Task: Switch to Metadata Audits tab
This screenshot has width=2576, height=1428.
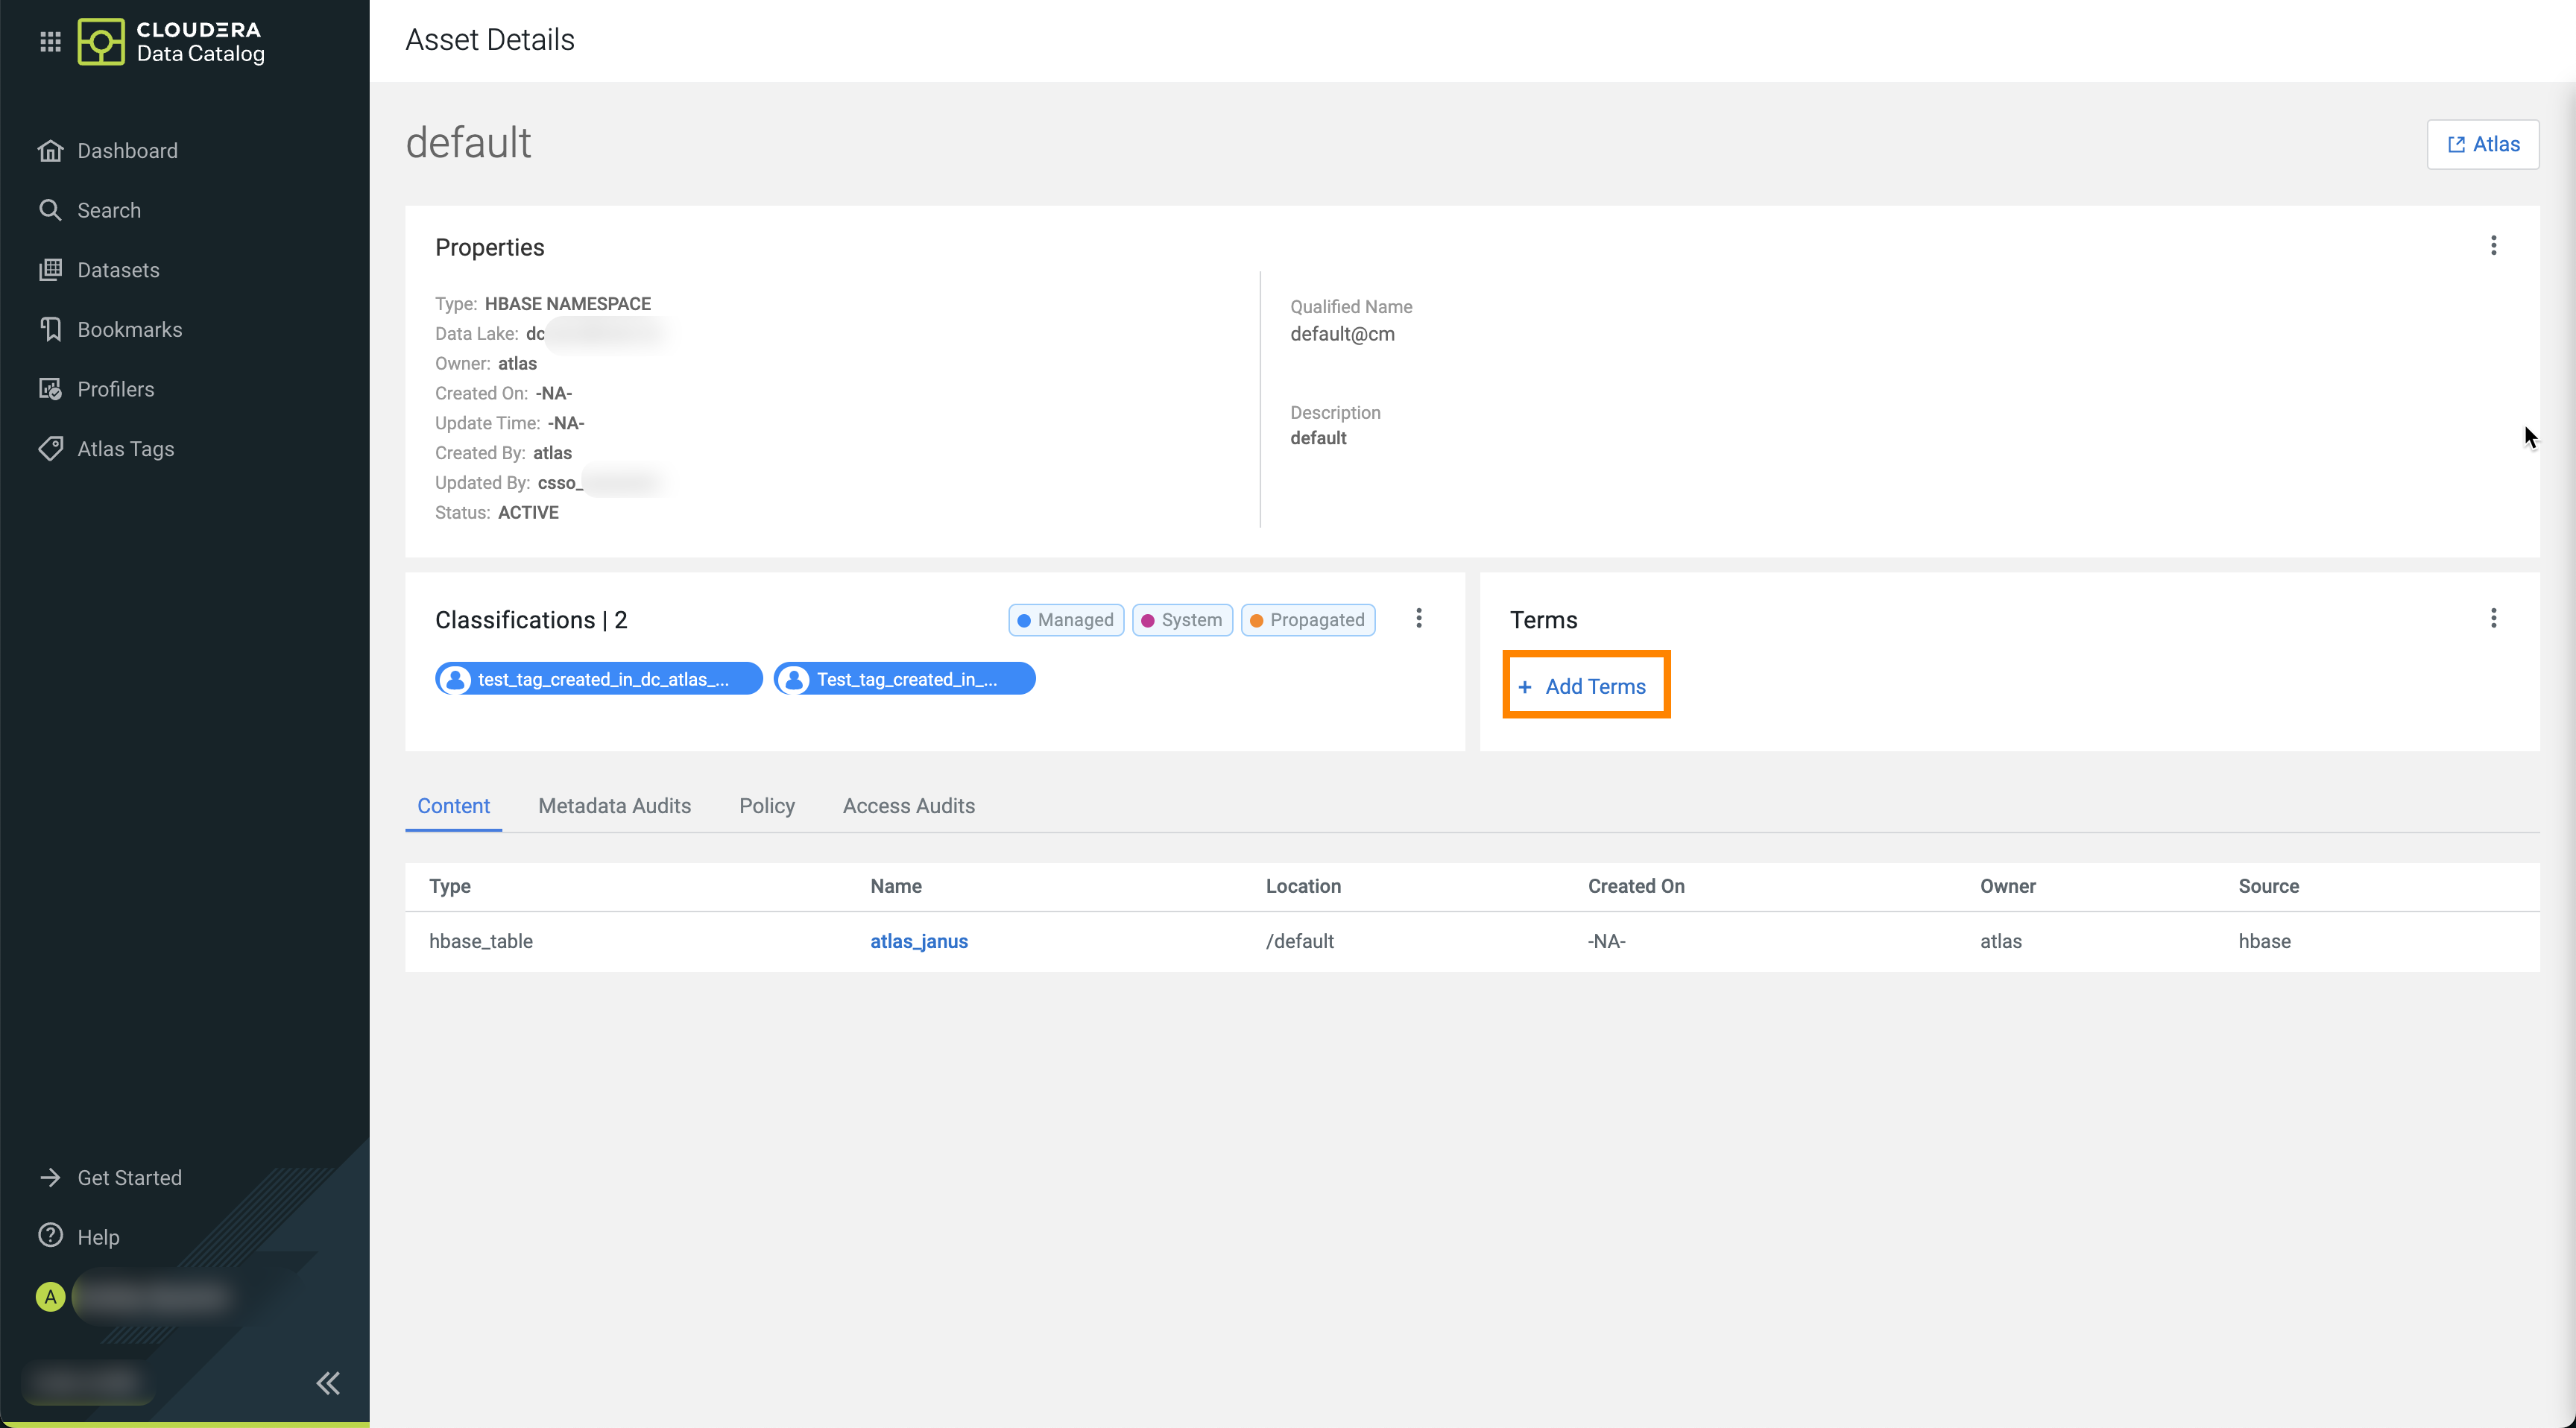Action: click(614, 806)
